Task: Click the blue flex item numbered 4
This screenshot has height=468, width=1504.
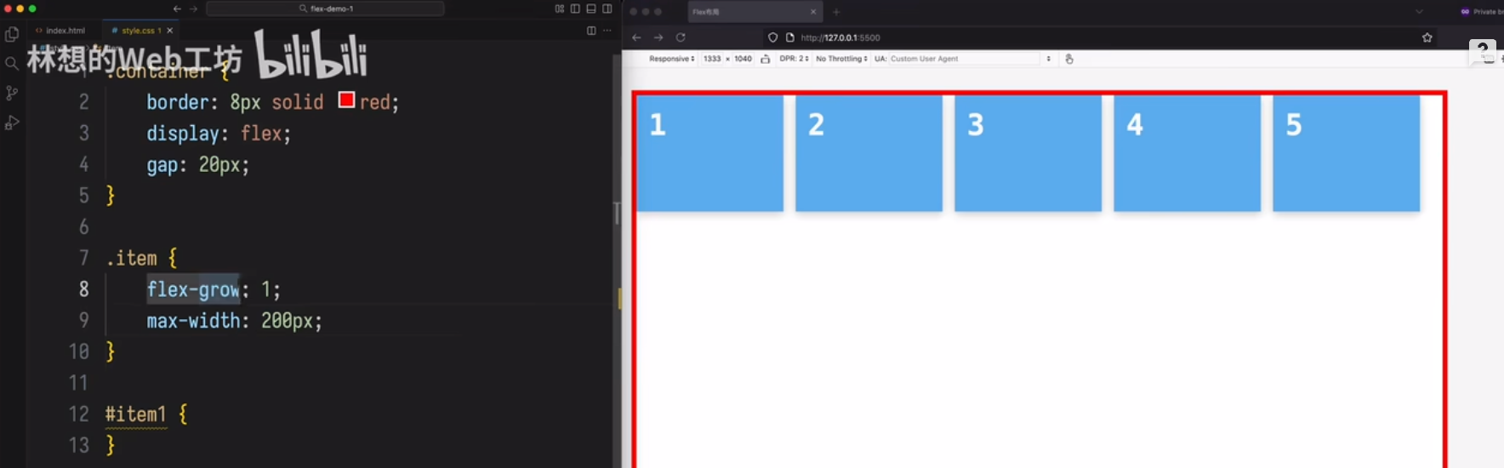Action: pos(1187,153)
